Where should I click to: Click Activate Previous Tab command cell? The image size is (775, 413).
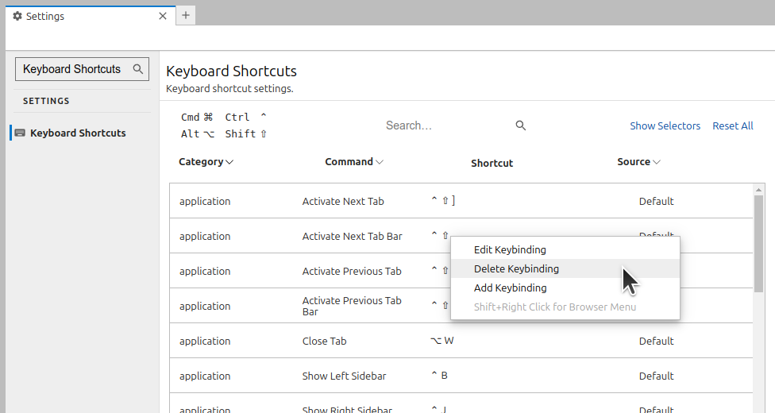(x=352, y=271)
